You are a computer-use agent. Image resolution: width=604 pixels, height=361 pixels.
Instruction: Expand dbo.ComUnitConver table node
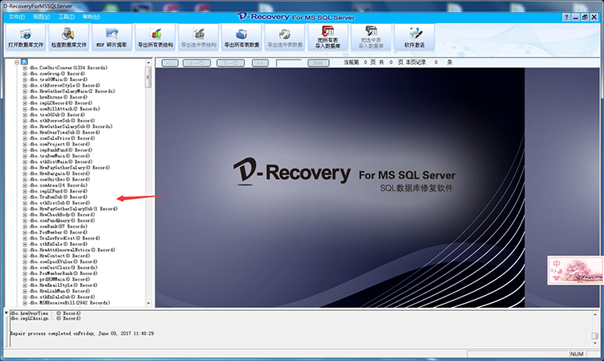tap(25, 68)
